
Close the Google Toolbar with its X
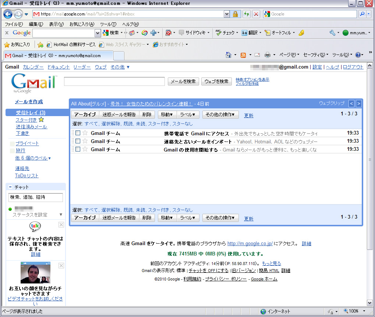point(7,33)
